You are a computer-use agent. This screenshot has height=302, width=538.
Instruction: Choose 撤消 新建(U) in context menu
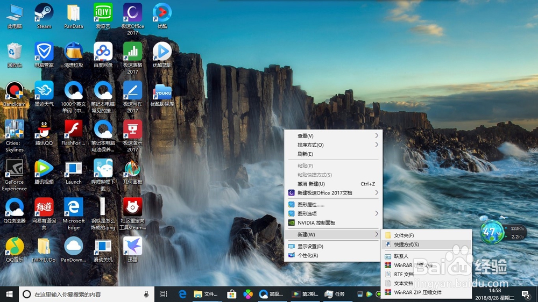(333, 184)
